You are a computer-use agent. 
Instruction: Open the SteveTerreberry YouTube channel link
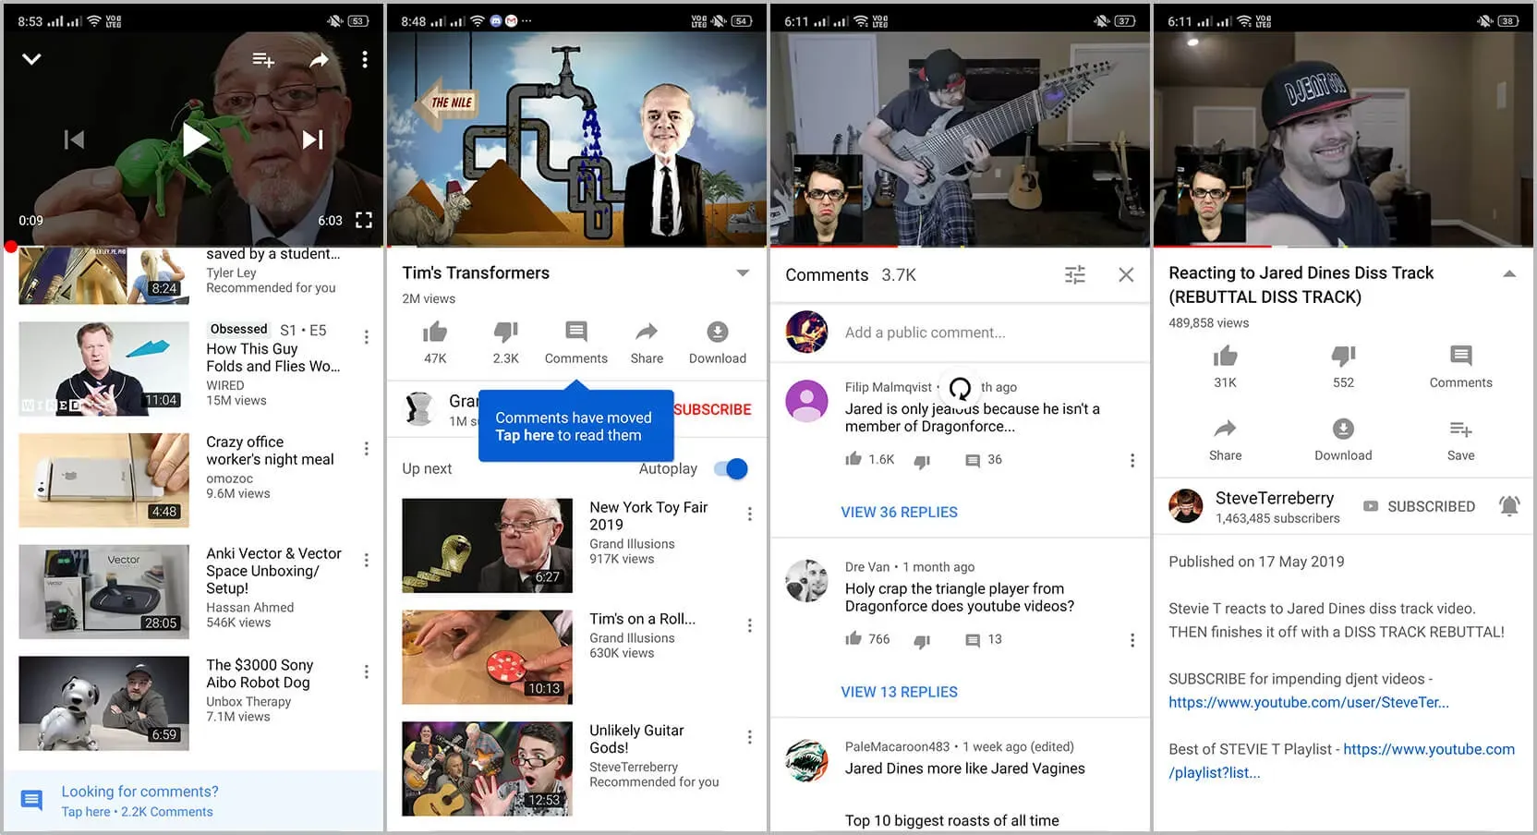click(1308, 702)
